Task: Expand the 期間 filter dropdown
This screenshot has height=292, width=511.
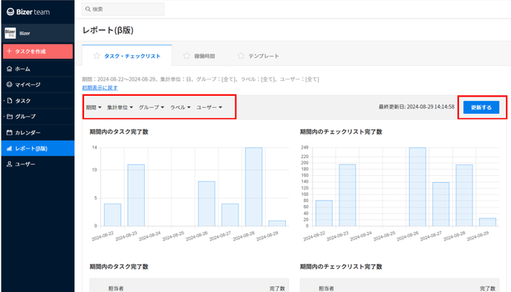Action: coord(94,107)
